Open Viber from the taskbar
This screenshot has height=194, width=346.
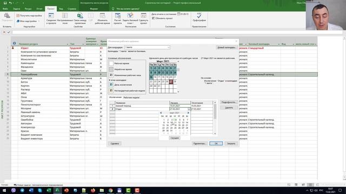click(x=14, y=190)
